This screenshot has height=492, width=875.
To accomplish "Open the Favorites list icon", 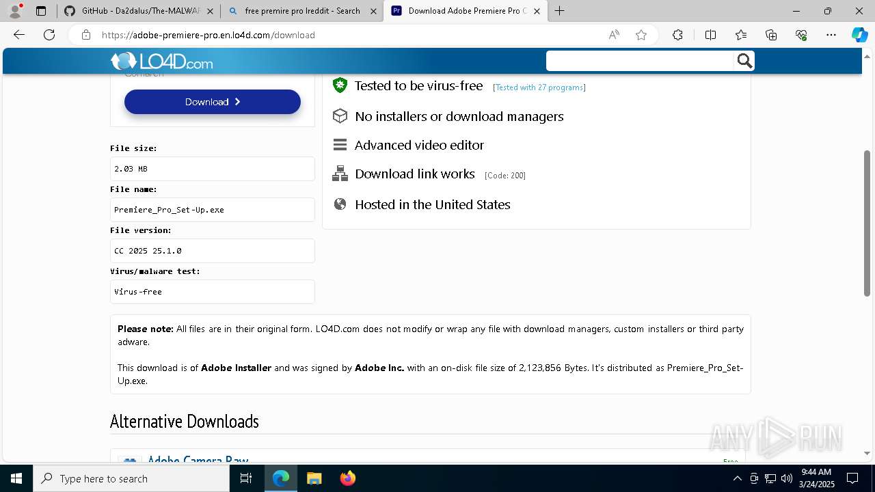I will pos(741,35).
